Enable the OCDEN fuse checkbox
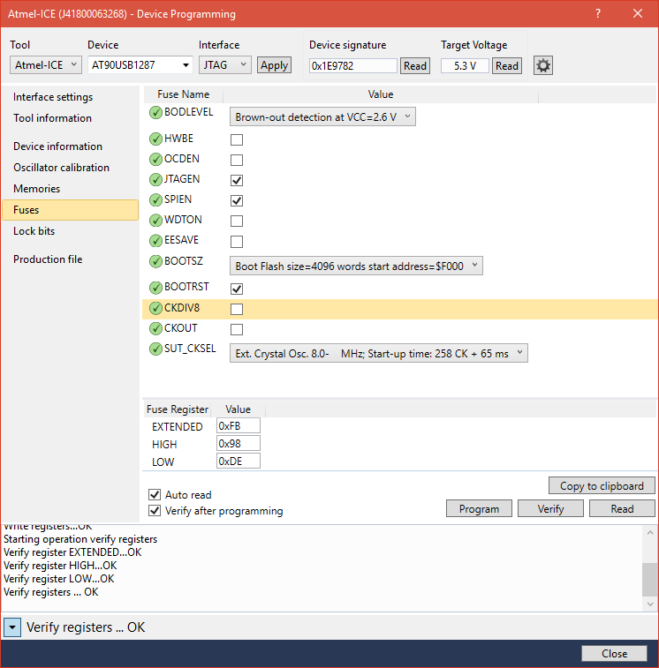 click(x=237, y=161)
